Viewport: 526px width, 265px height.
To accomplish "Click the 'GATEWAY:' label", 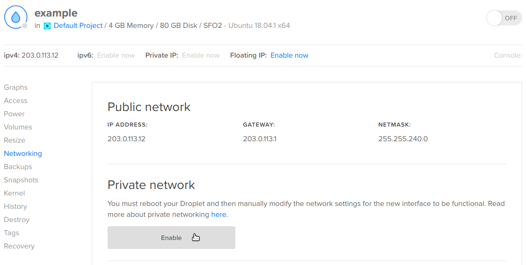I will 259,125.
